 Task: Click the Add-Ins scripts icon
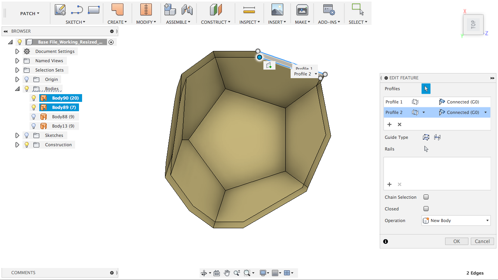(329, 10)
